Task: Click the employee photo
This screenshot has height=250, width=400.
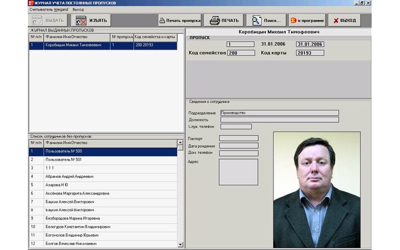Action: pyautogui.click(x=317, y=190)
